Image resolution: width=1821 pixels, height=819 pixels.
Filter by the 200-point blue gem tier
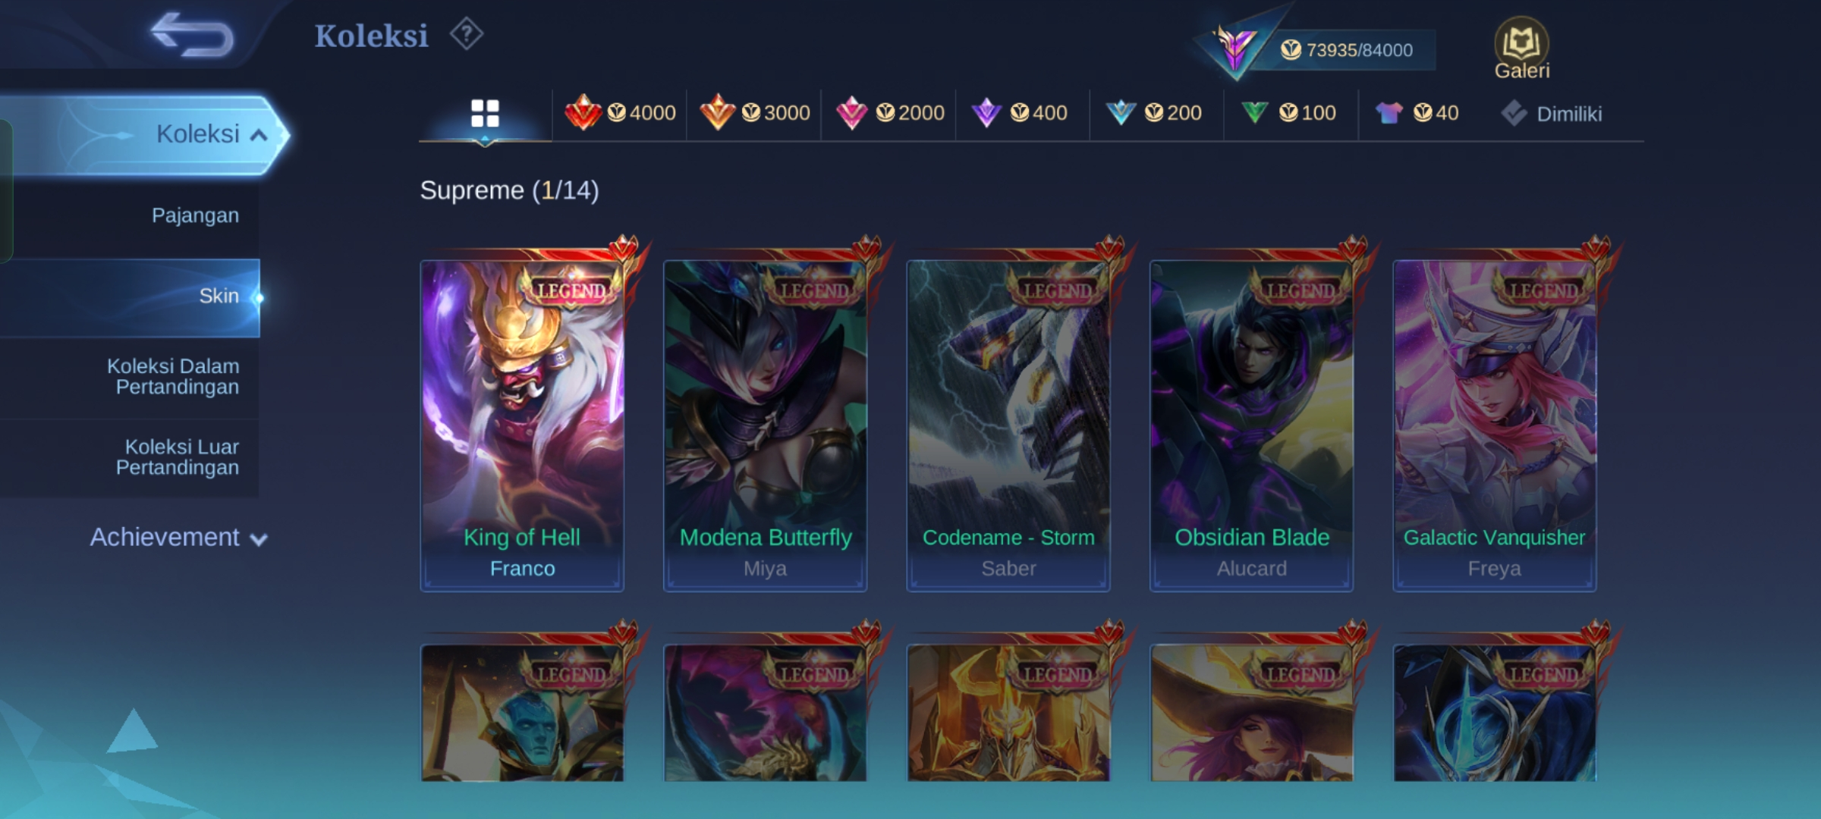1153,113
